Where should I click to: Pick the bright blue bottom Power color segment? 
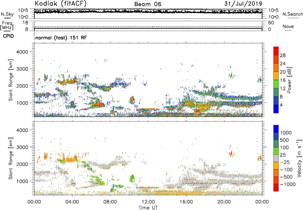(276, 109)
